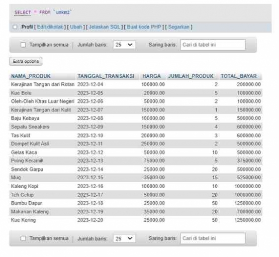Viewport: 279px width, 257px height.
Task: Select cell 'Kerajinan Tangan dari Rotan'
Action: pos(43,84)
